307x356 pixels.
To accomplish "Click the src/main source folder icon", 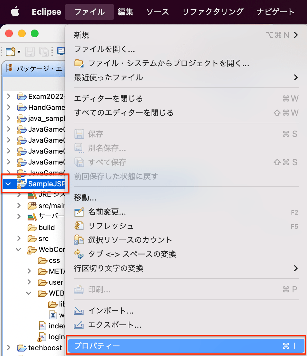I will tap(32, 206).
